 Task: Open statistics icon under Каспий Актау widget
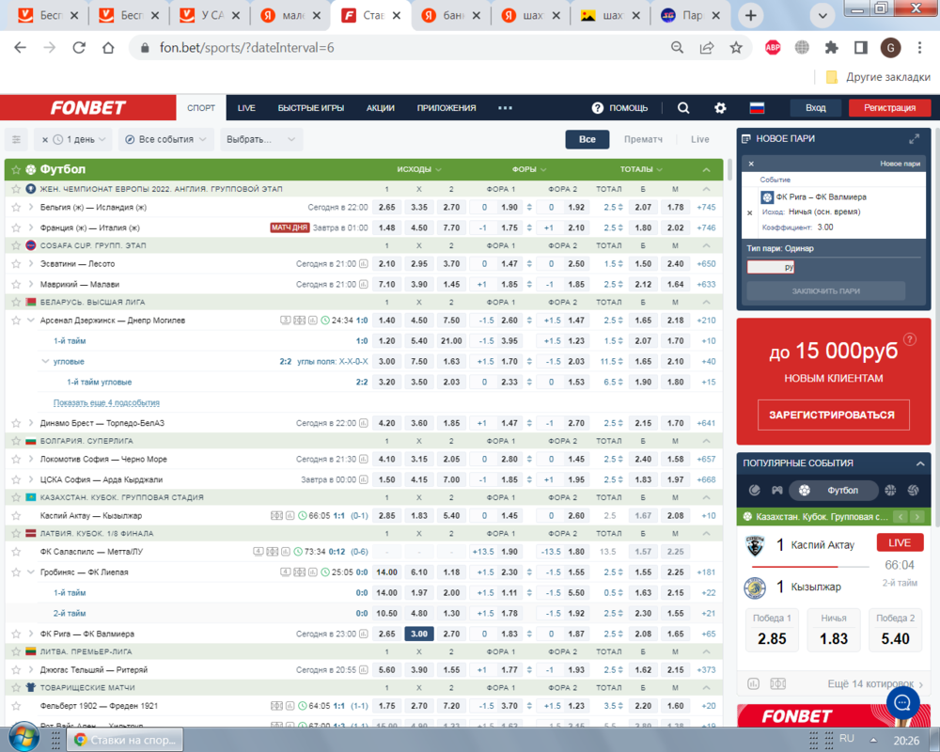point(754,683)
